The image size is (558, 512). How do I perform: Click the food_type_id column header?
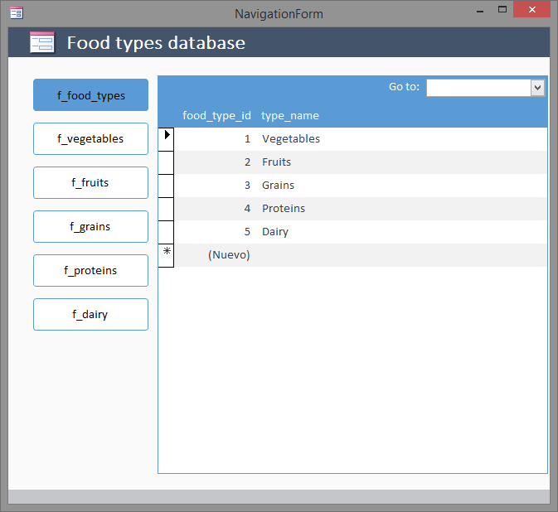coord(216,115)
